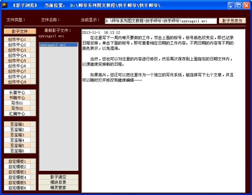Close the 影子浏览 window

[x=246, y=6]
